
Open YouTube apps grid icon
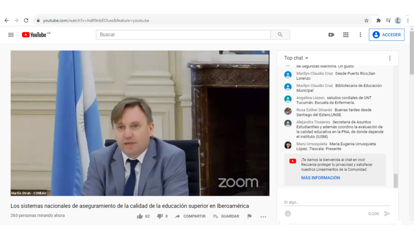coord(346,35)
